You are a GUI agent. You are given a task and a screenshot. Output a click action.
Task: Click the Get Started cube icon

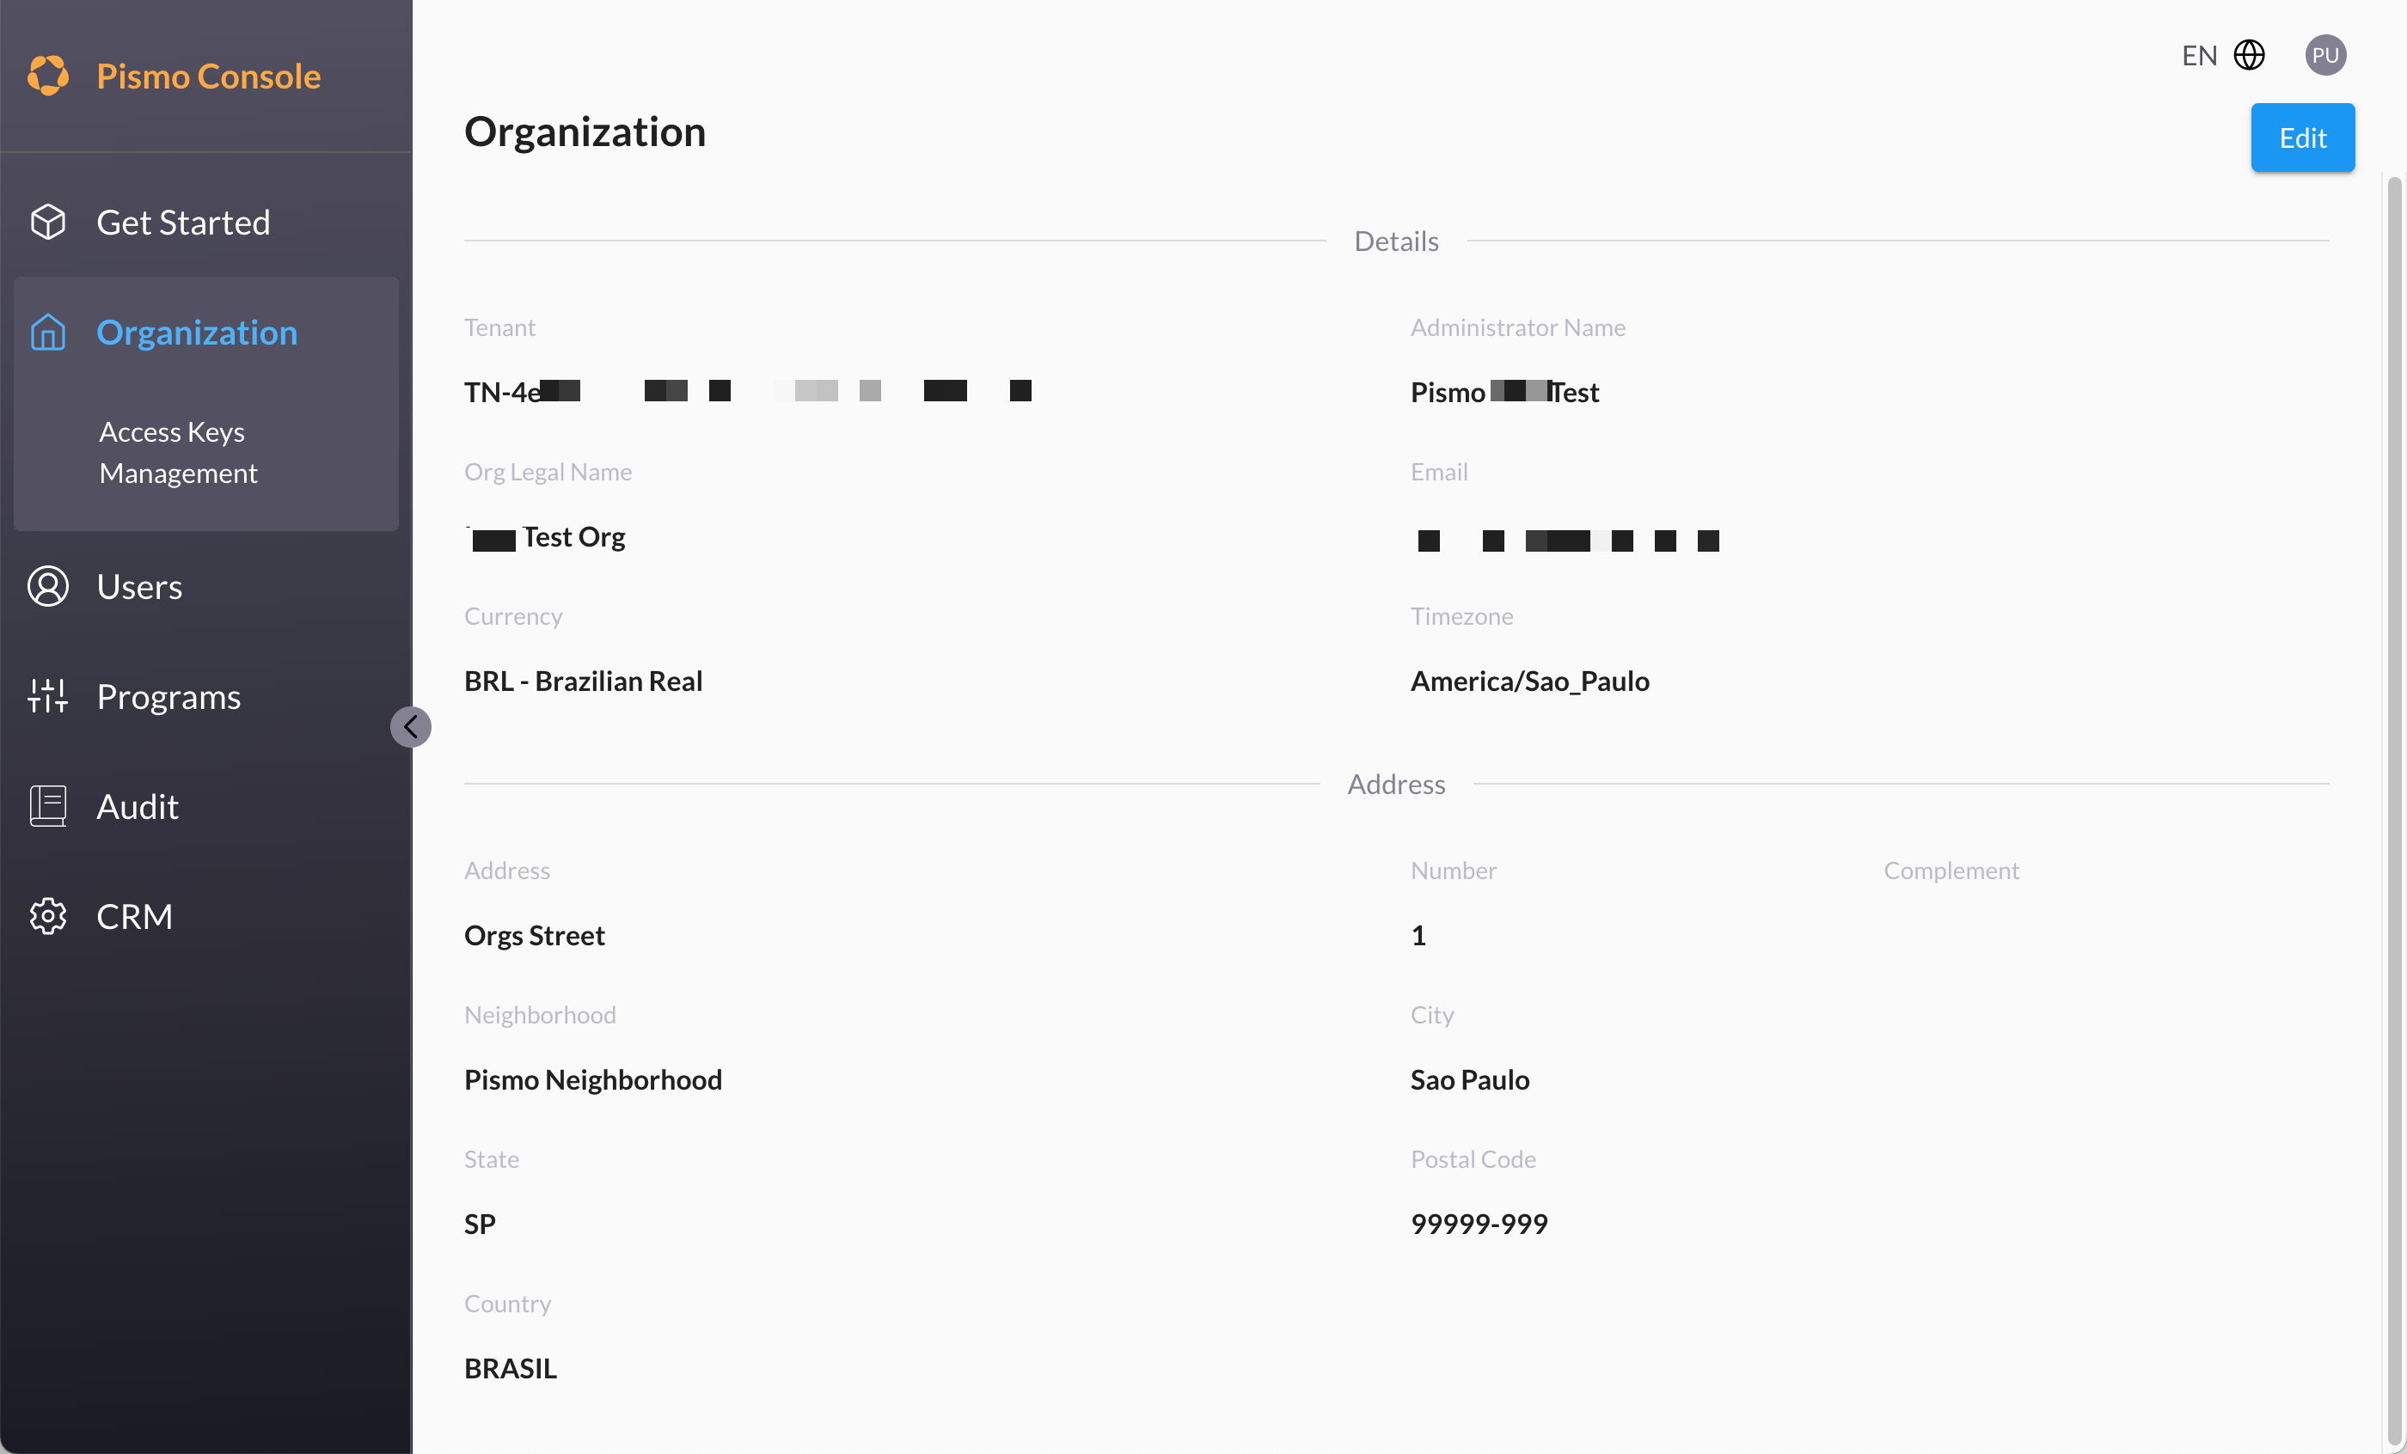click(48, 223)
